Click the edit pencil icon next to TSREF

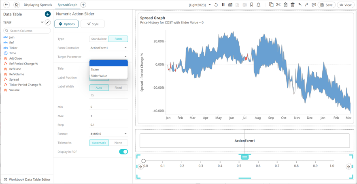(x=48, y=23)
